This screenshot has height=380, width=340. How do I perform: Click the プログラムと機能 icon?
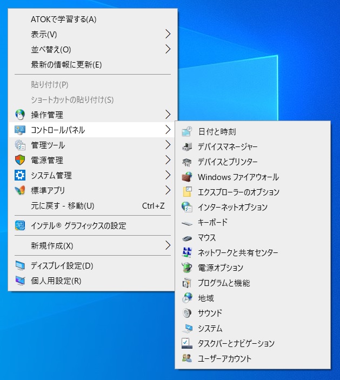tap(187, 283)
